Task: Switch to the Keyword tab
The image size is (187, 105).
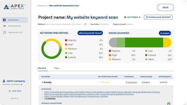Action: point(42,68)
